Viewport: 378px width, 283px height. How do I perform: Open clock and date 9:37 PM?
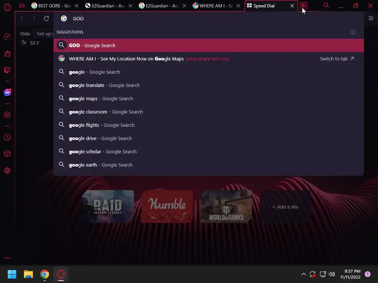350,274
